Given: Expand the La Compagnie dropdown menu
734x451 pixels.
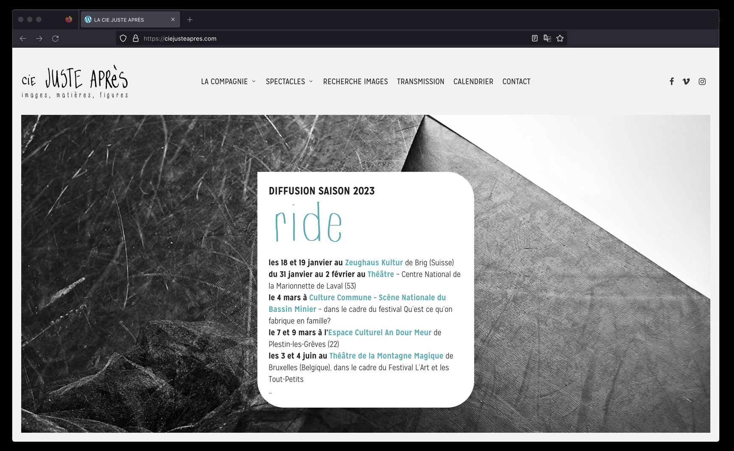Looking at the screenshot, I should click(228, 81).
